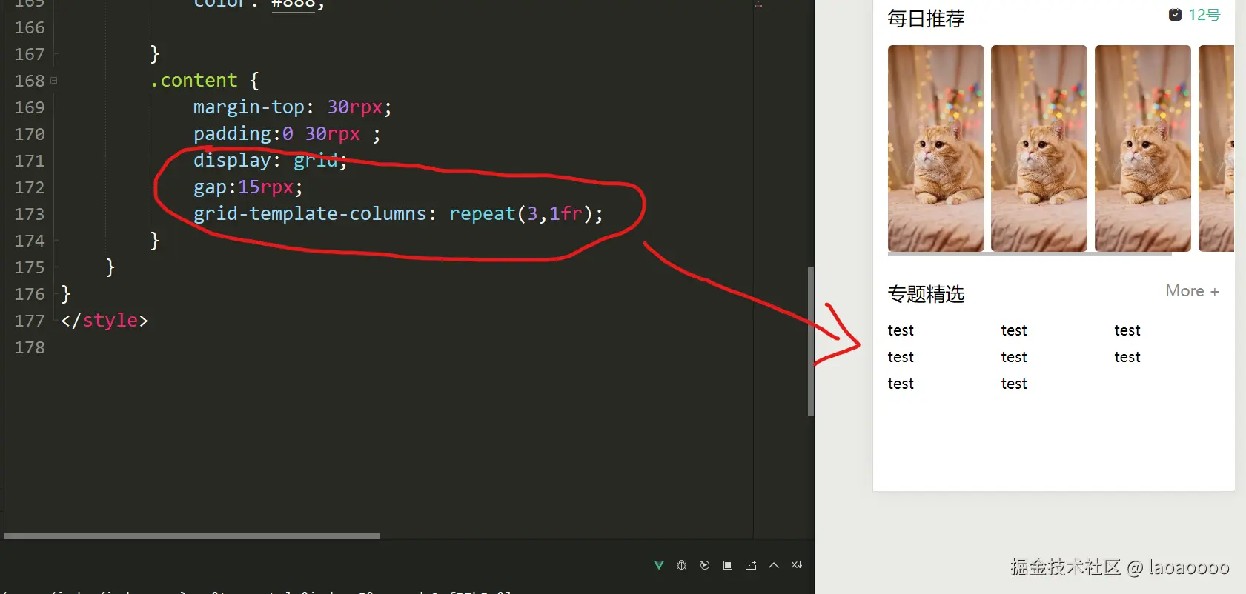The image size is (1246, 594).
Task: Click the repeat(3,1fr) value
Action: (x=520, y=214)
